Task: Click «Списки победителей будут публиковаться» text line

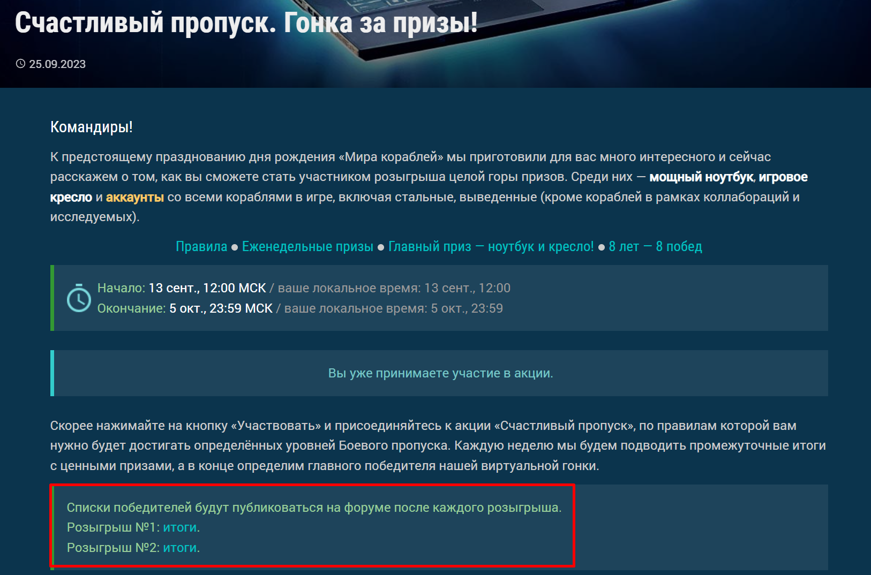Action: click(x=314, y=508)
